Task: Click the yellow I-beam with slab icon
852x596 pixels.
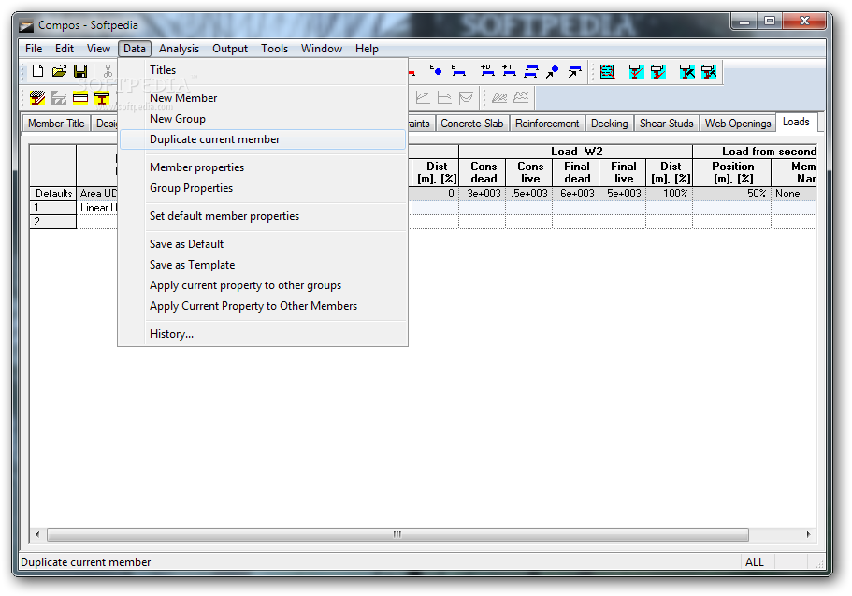Action: click(x=102, y=98)
